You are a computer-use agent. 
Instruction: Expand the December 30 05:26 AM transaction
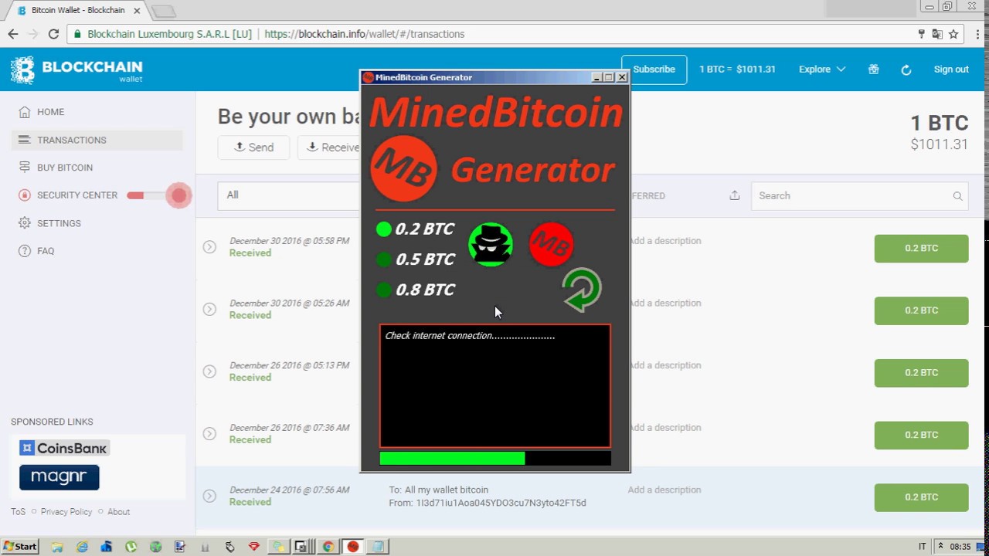209,309
